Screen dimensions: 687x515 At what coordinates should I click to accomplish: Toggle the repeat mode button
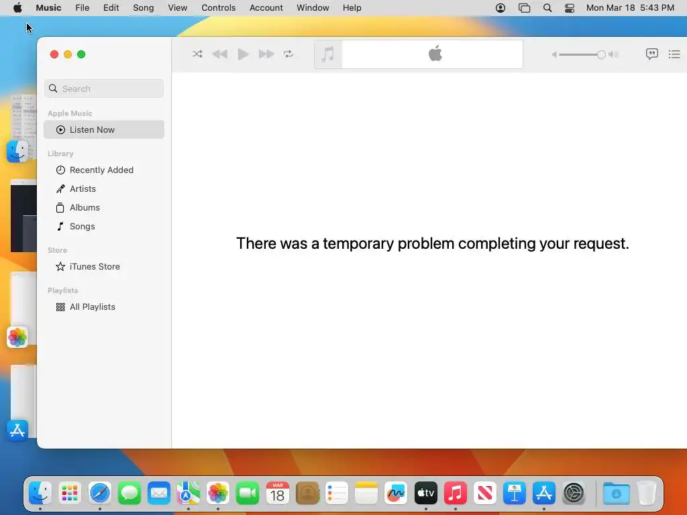click(x=288, y=54)
